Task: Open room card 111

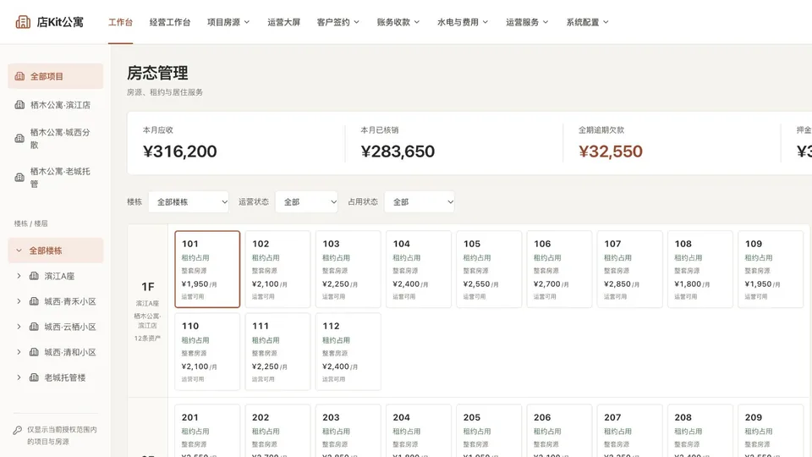Action: (277, 351)
